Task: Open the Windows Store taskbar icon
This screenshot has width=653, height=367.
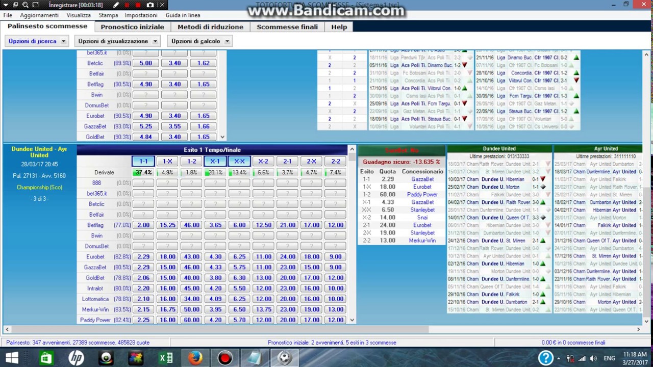Action: point(46,358)
